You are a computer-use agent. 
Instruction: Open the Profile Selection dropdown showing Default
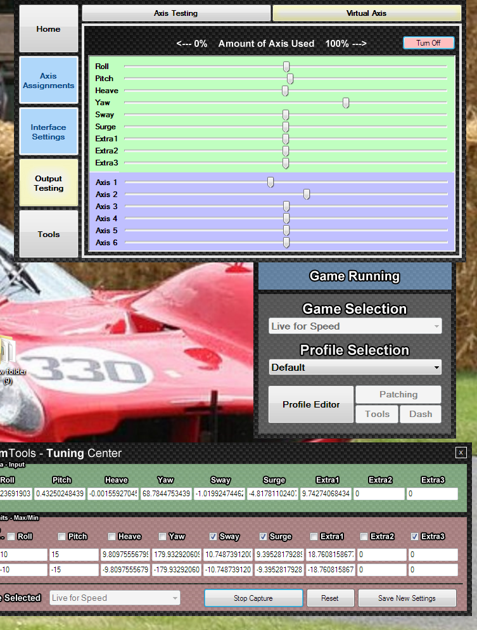click(355, 368)
